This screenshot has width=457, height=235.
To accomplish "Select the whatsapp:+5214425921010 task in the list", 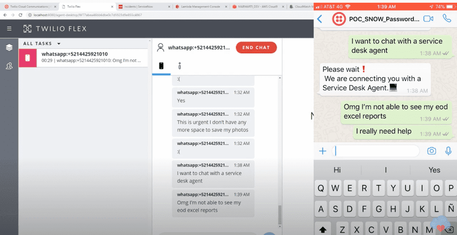I will coord(83,58).
